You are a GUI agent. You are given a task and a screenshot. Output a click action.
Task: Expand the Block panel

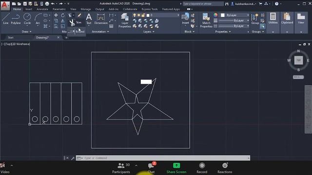[x=189, y=32]
